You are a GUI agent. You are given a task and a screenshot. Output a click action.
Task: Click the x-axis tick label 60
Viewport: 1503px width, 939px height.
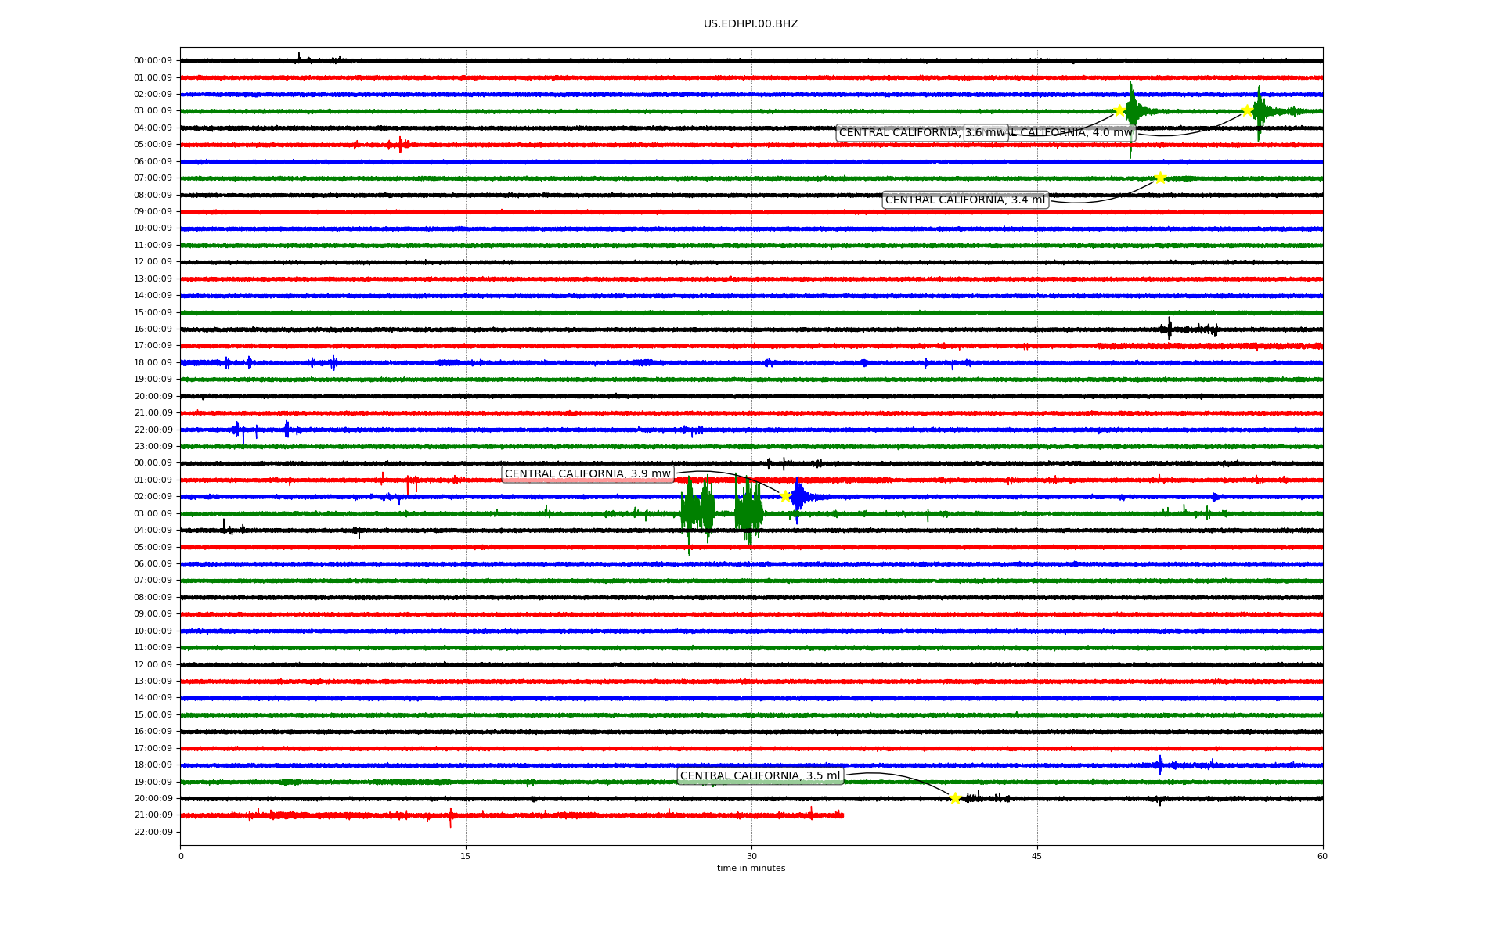[1321, 856]
